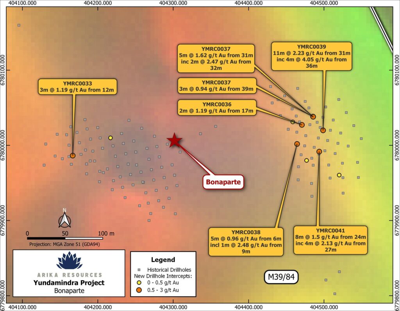Click the orange drillhole marker under YMRC0033

coord(72,155)
